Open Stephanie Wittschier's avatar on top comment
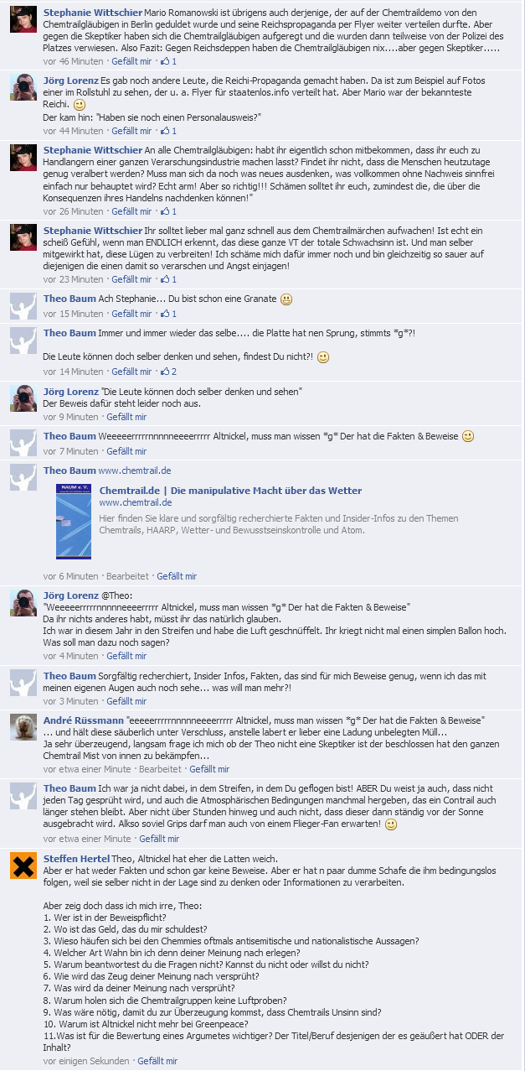 (x=23, y=19)
